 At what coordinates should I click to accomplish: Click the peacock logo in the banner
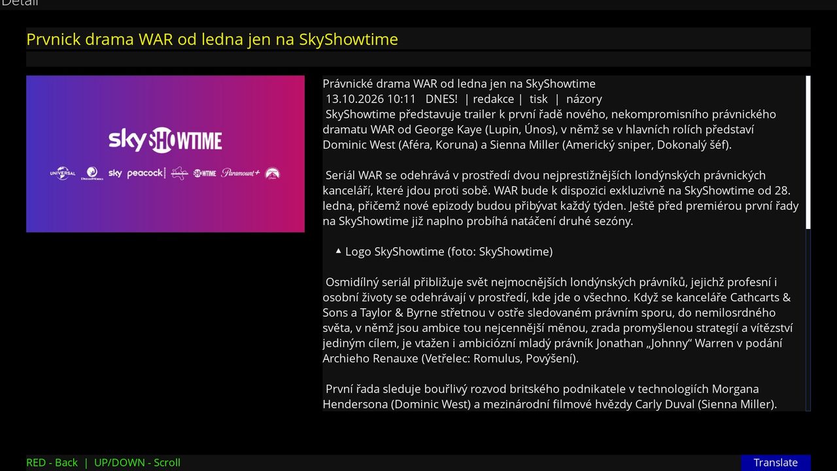[146, 173]
